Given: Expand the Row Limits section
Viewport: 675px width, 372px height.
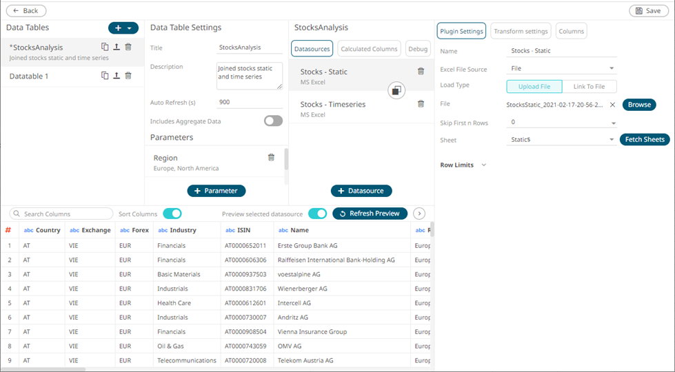Looking at the screenshot, I should click(x=484, y=165).
